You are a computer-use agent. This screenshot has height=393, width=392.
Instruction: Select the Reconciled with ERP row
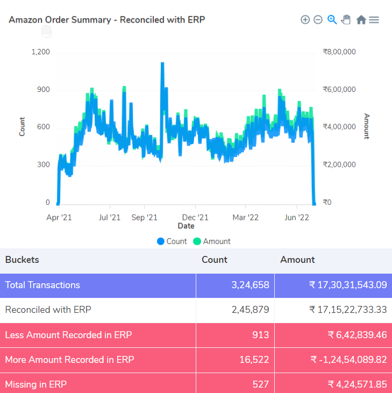(196, 310)
